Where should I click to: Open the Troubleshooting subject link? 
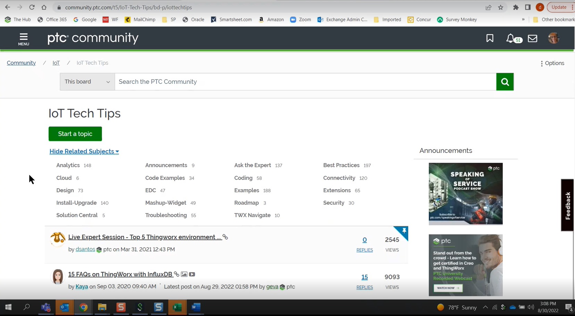pyautogui.click(x=166, y=215)
